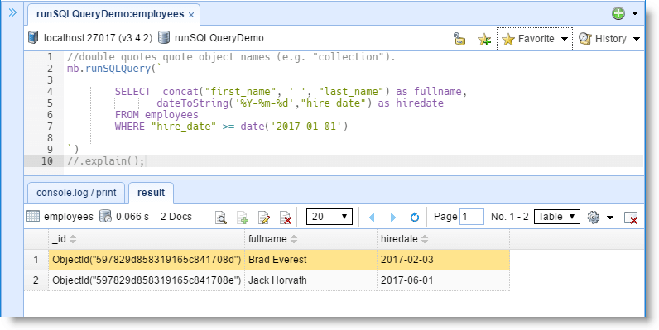The width and height of the screenshot is (659, 330).
Task: Open the Table view mode dropdown
Action: (x=557, y=217)
